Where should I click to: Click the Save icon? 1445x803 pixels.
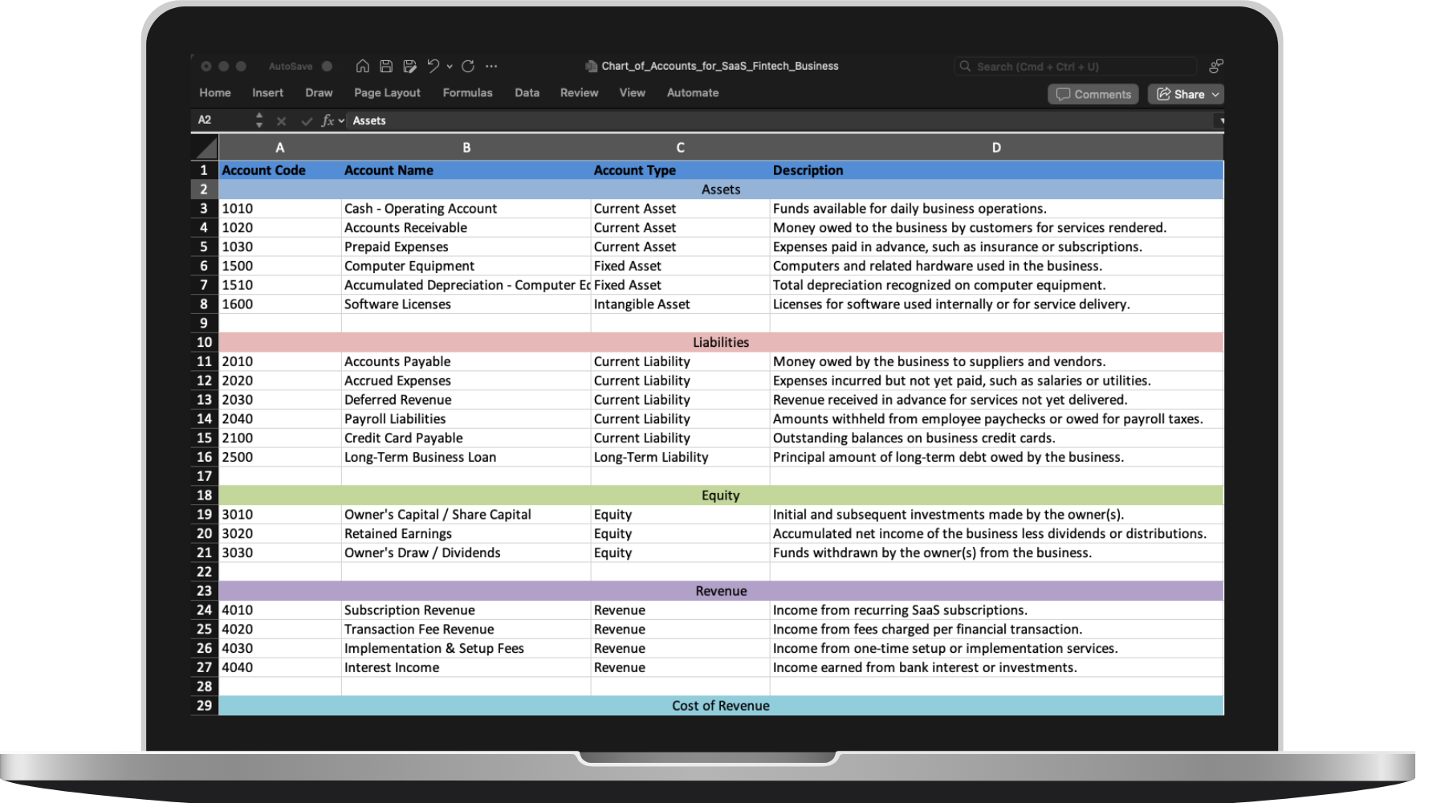386,66
